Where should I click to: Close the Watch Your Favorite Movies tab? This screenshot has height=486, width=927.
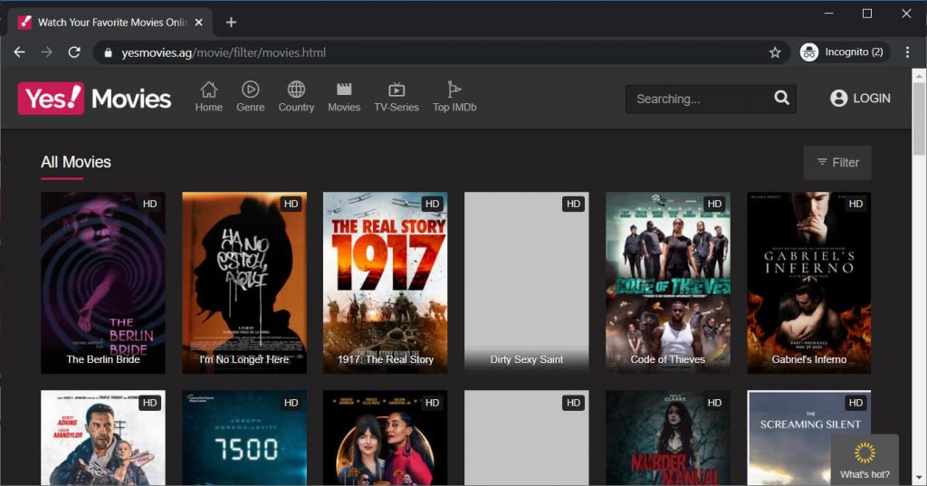coord(198,23)
